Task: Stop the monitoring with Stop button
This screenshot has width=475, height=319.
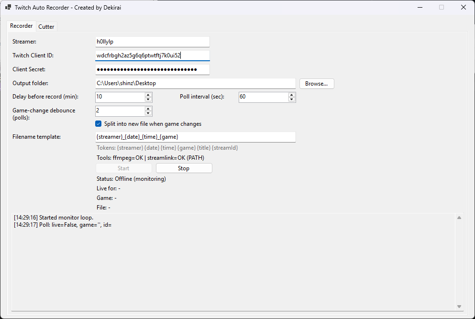Action: (x=184, y=168)
